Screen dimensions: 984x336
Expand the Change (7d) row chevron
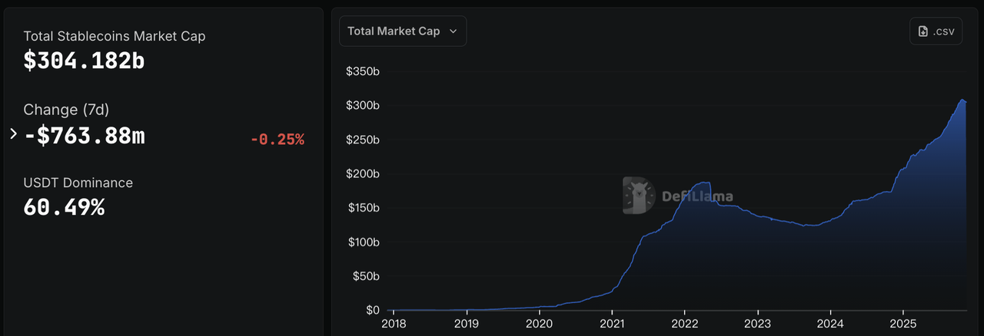tap(13, 134)
